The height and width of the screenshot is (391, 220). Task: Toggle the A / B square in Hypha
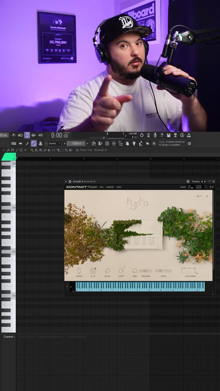click(x=93, y=271)
